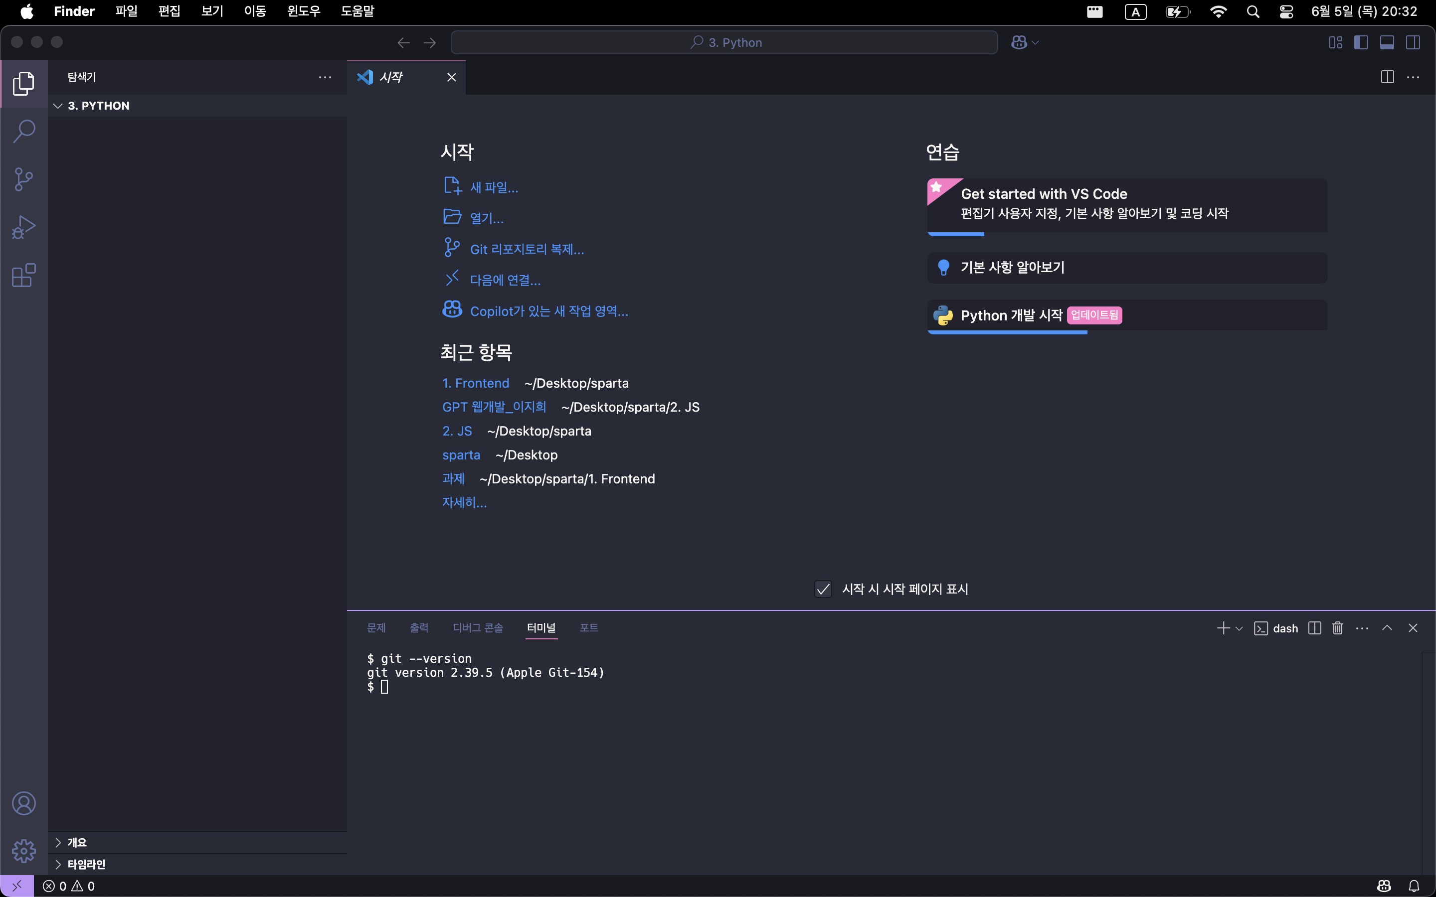The height and width of the screenshot is (897, 1436).
Task: Open the 파일 menu in menu bar
Action: point(126,11)
